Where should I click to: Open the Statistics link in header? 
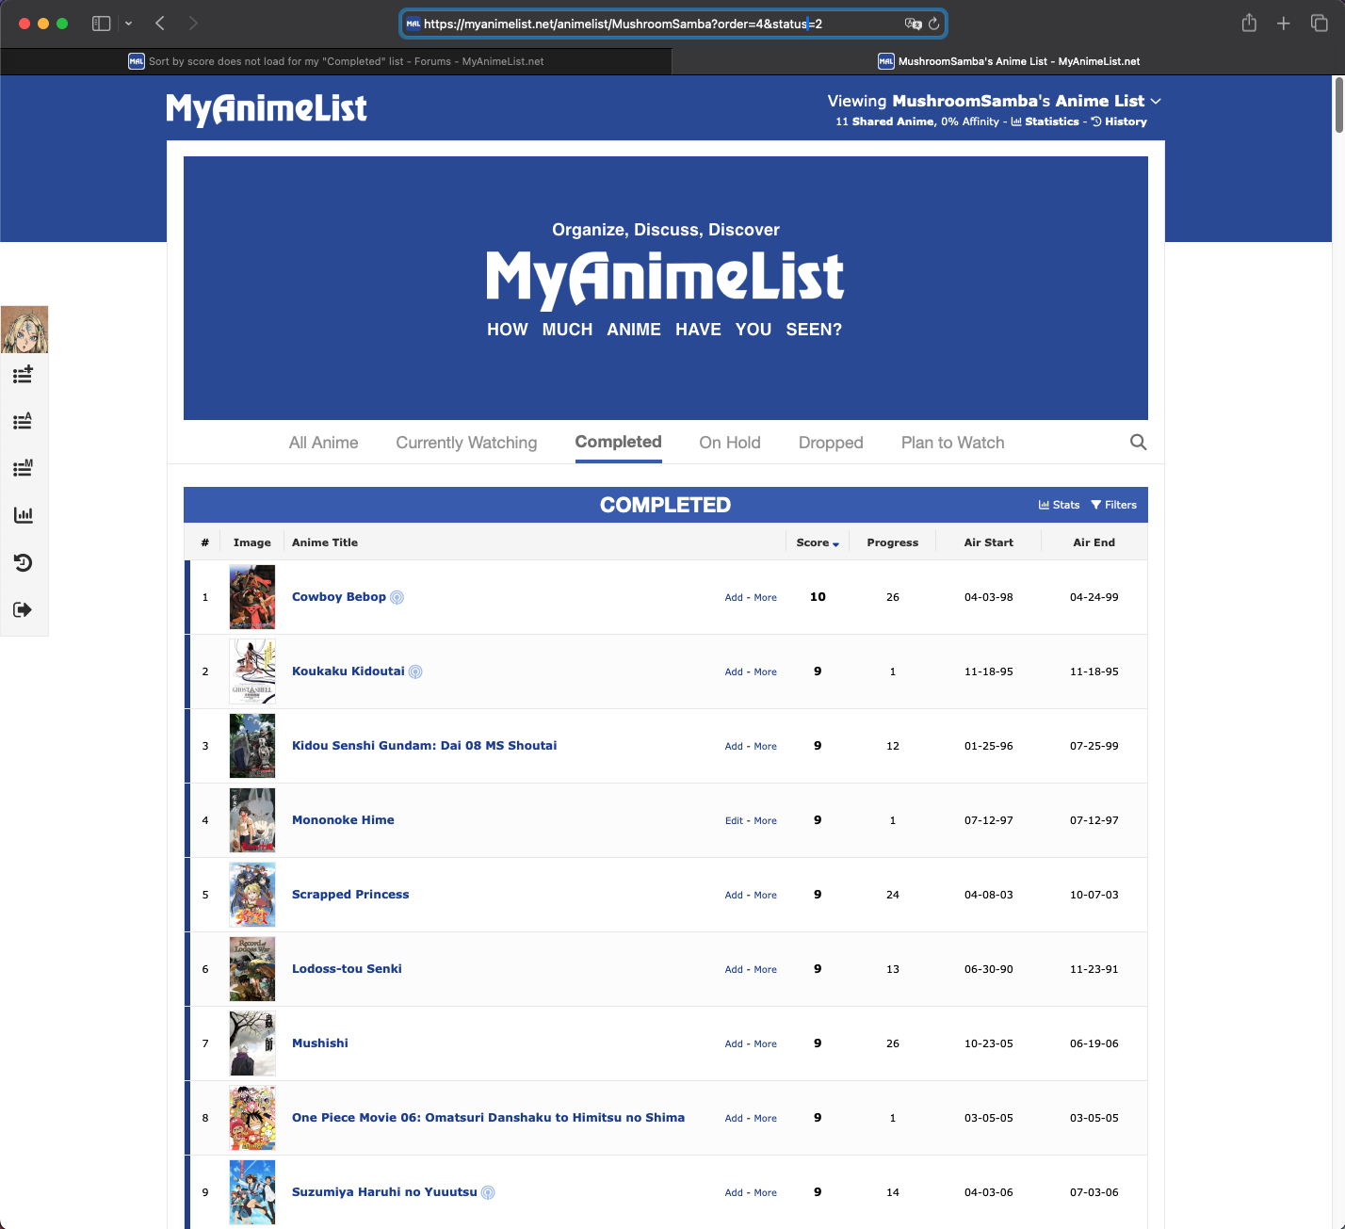1045,121
